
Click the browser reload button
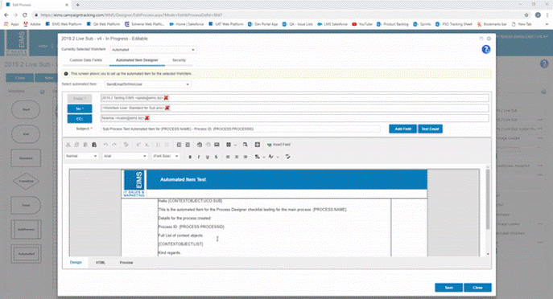[25, 14]
